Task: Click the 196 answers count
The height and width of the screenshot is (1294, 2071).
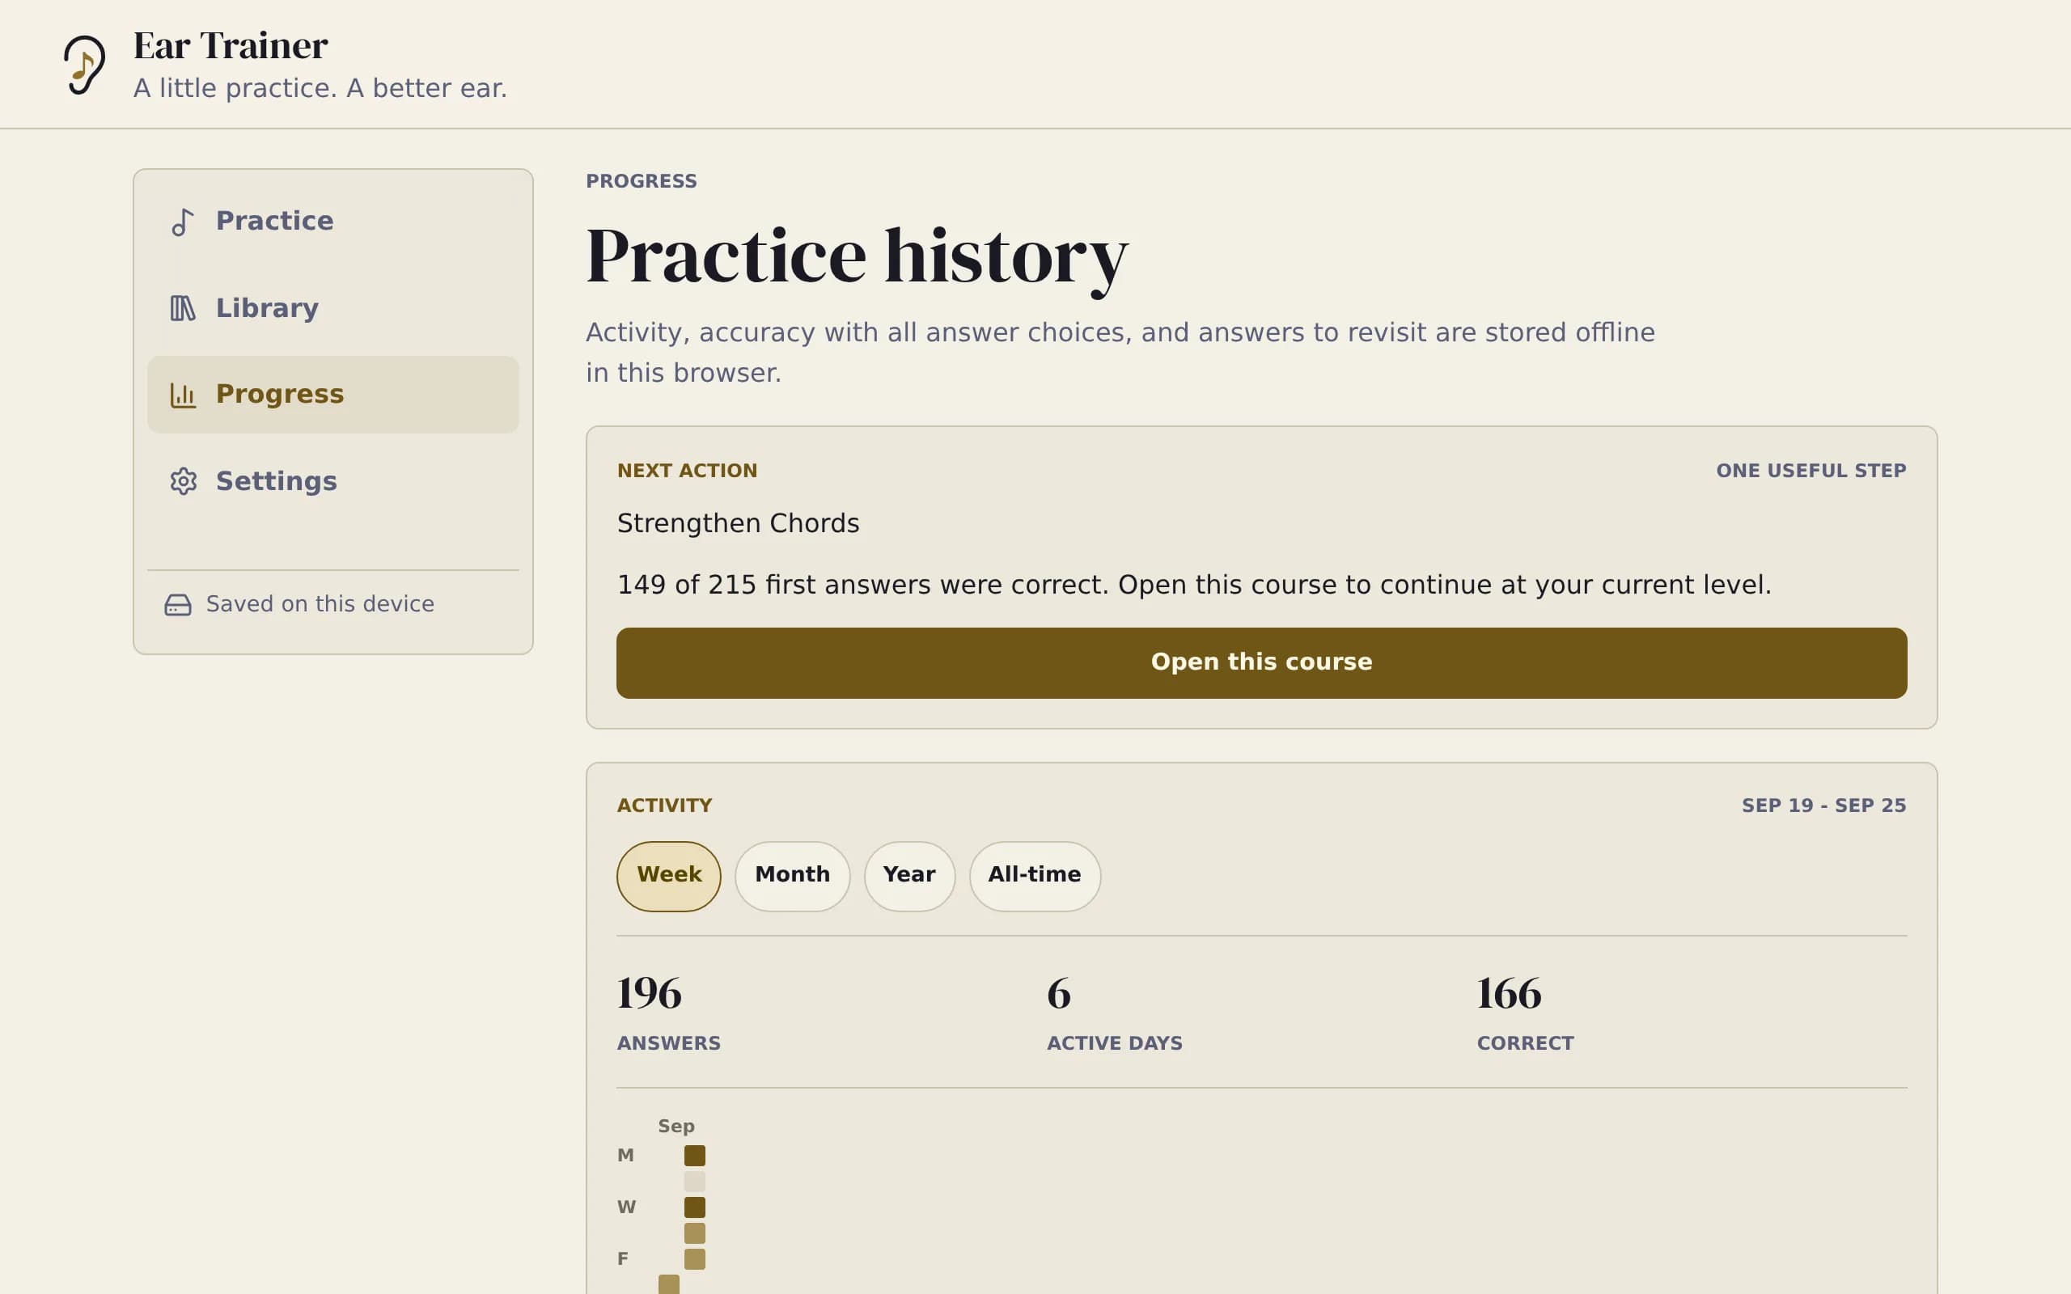Action: point(650,994)
